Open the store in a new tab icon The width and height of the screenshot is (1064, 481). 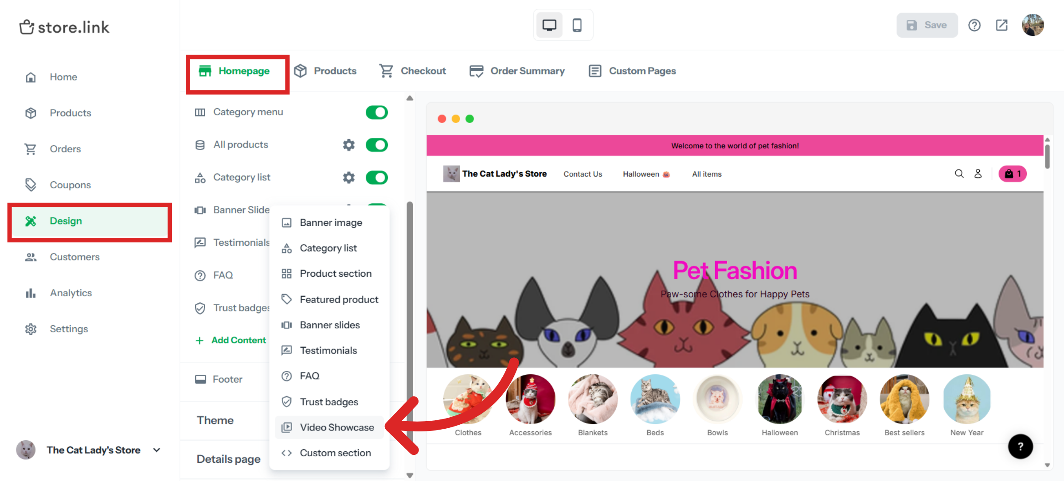click(x=1001, y=25)
